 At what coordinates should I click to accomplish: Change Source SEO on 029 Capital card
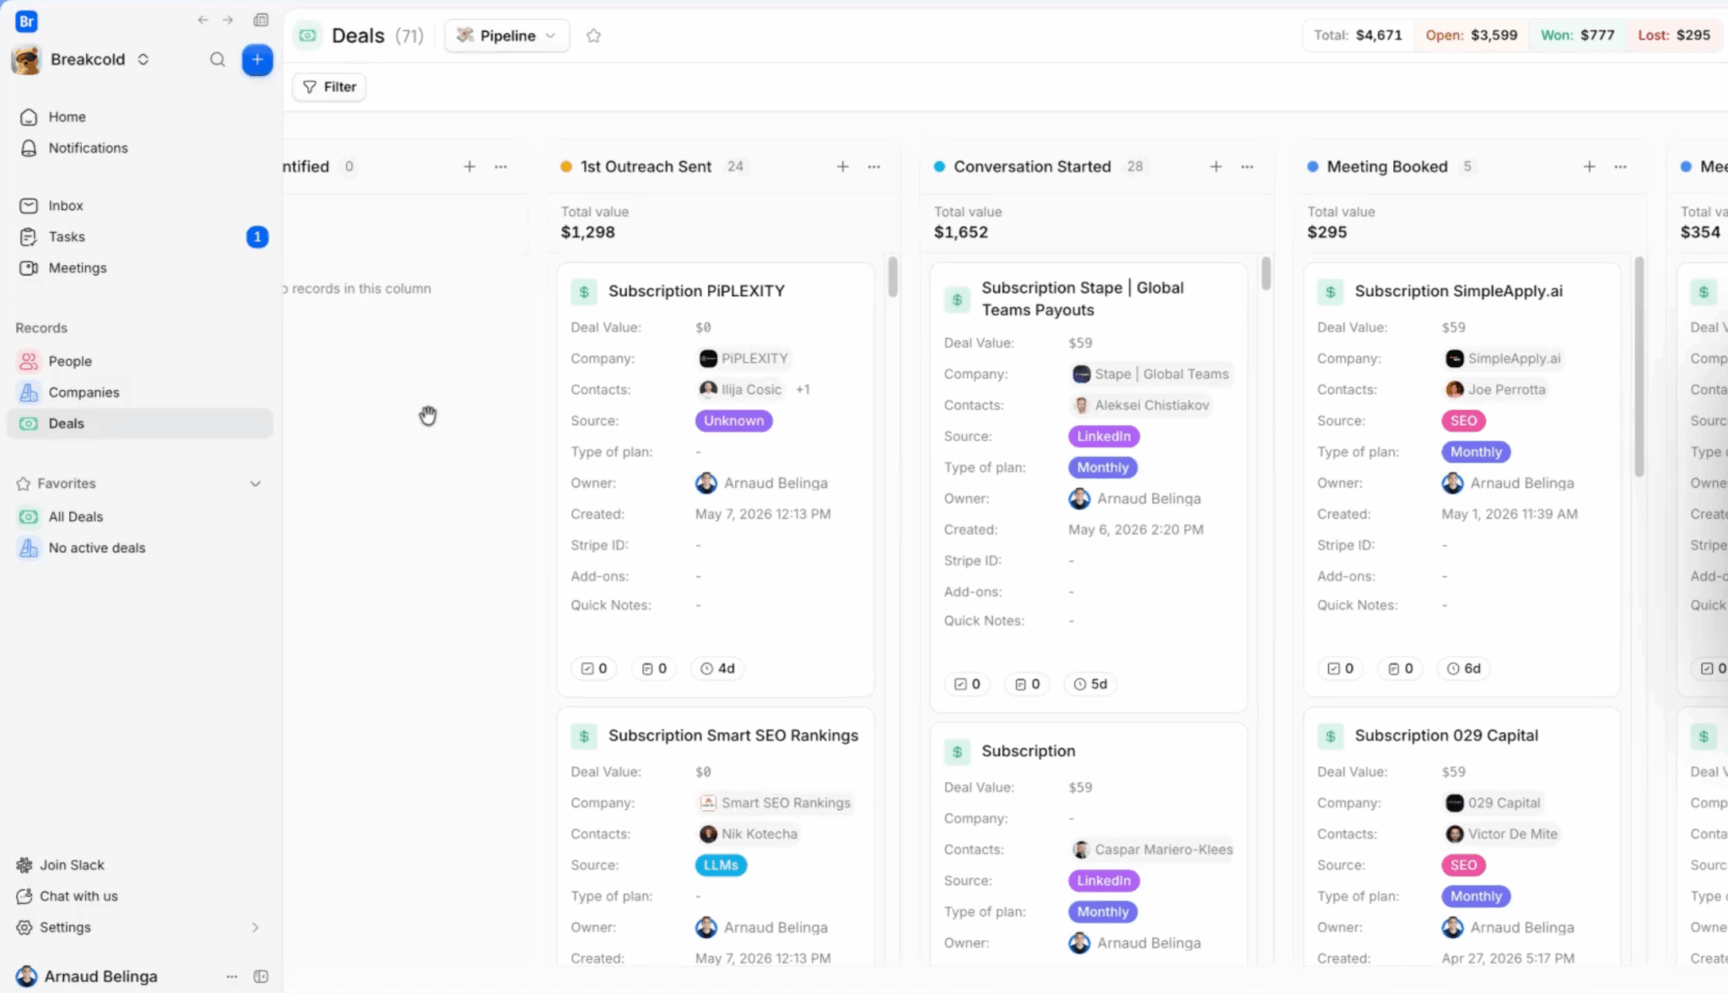pyautogui.click(x=1463, y=865)
